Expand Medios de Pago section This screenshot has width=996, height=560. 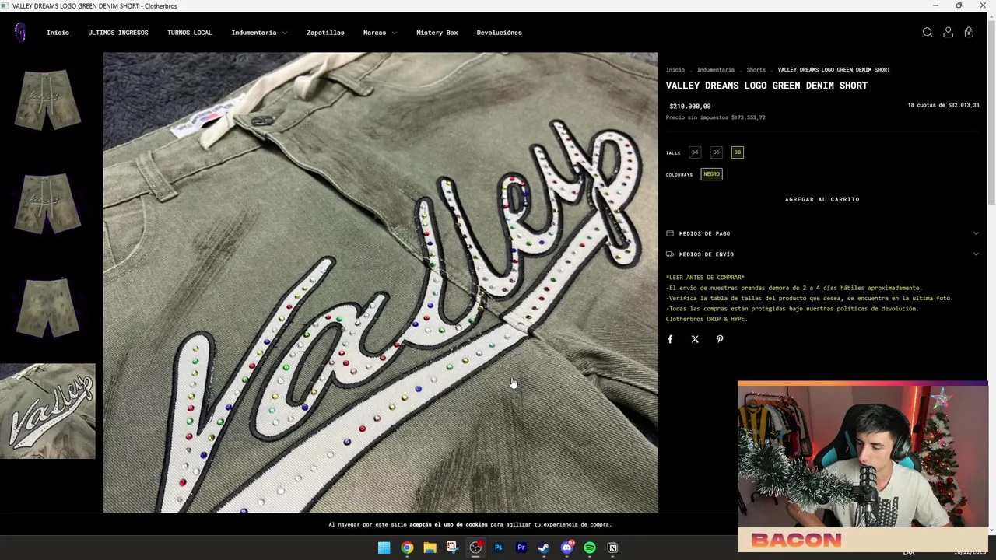point(822,233)
